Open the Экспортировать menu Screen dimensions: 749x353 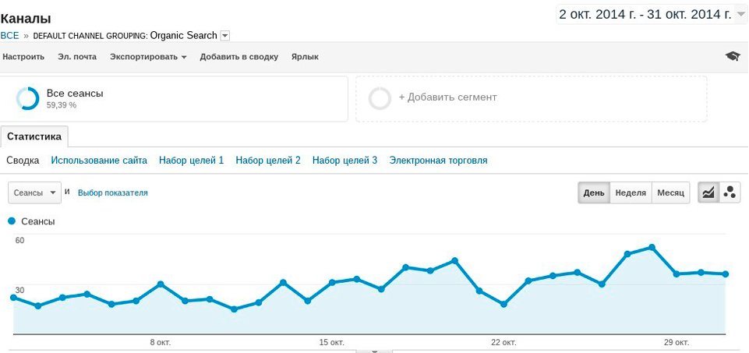point(148,57)
